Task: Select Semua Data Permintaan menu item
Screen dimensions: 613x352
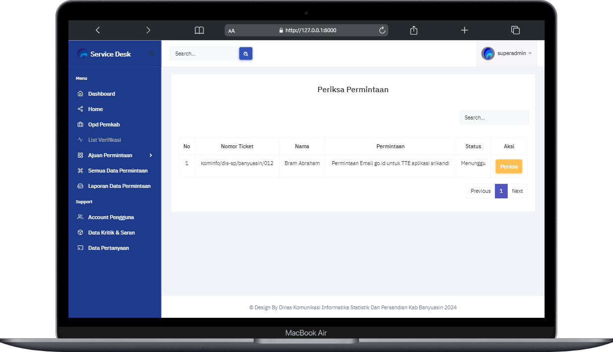Action: (118, 171)
